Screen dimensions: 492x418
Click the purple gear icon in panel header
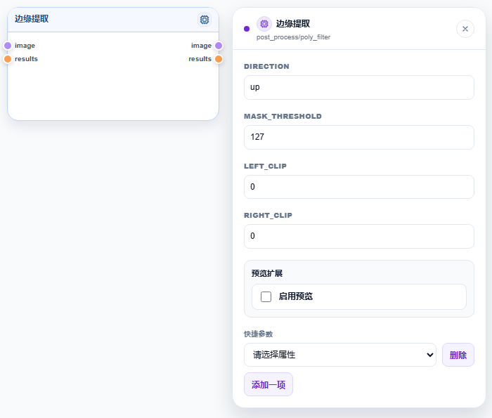coord(264,24)
